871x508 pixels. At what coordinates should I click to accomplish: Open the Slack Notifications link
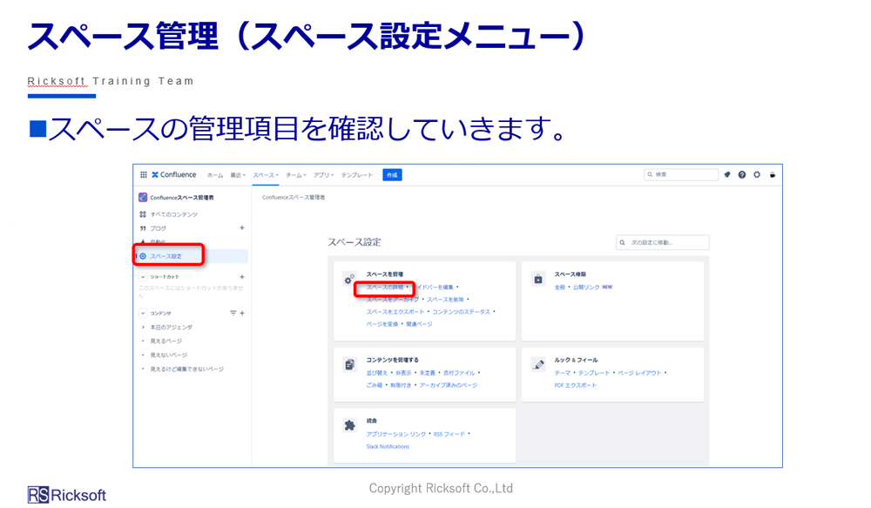click(388, 446)
